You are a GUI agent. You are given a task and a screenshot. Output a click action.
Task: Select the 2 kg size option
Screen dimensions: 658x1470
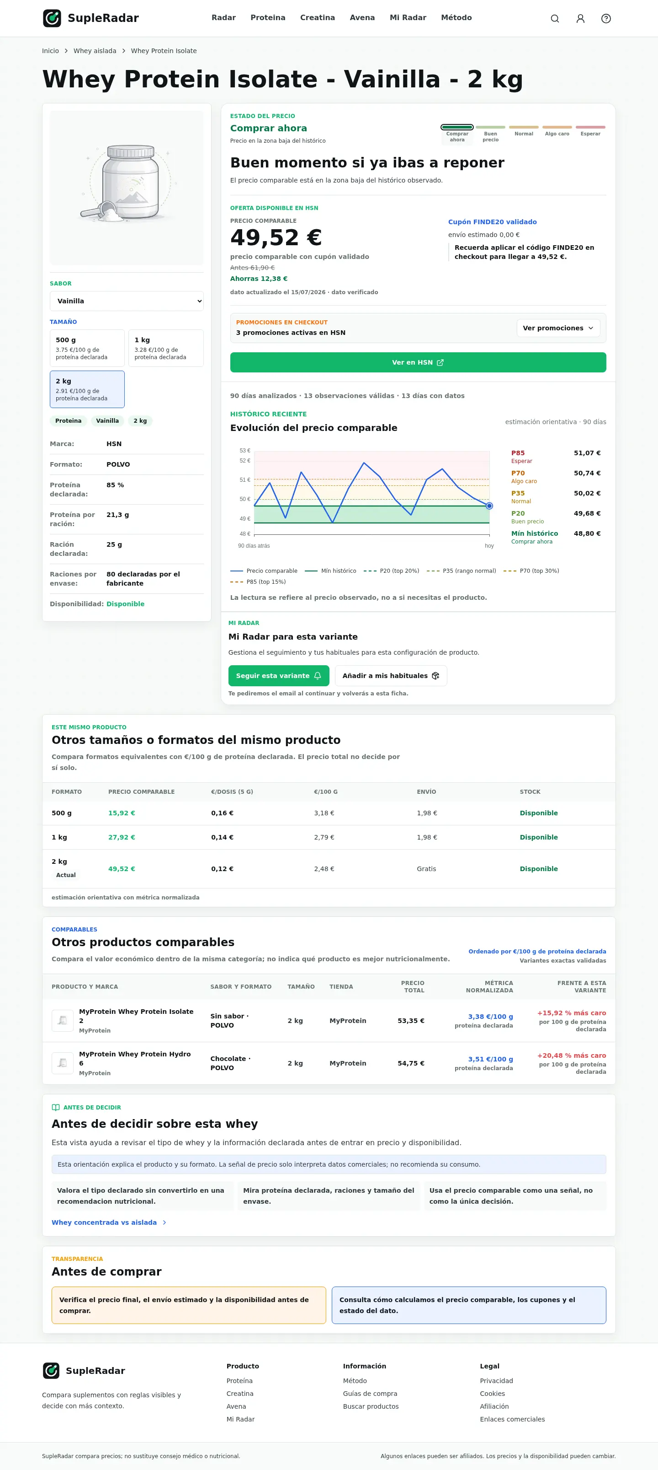87,389
